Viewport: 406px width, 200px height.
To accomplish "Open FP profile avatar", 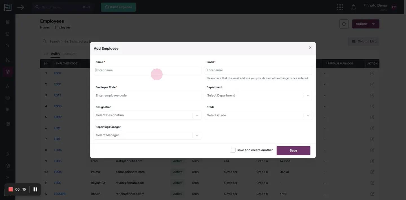I will click(394, 7).
